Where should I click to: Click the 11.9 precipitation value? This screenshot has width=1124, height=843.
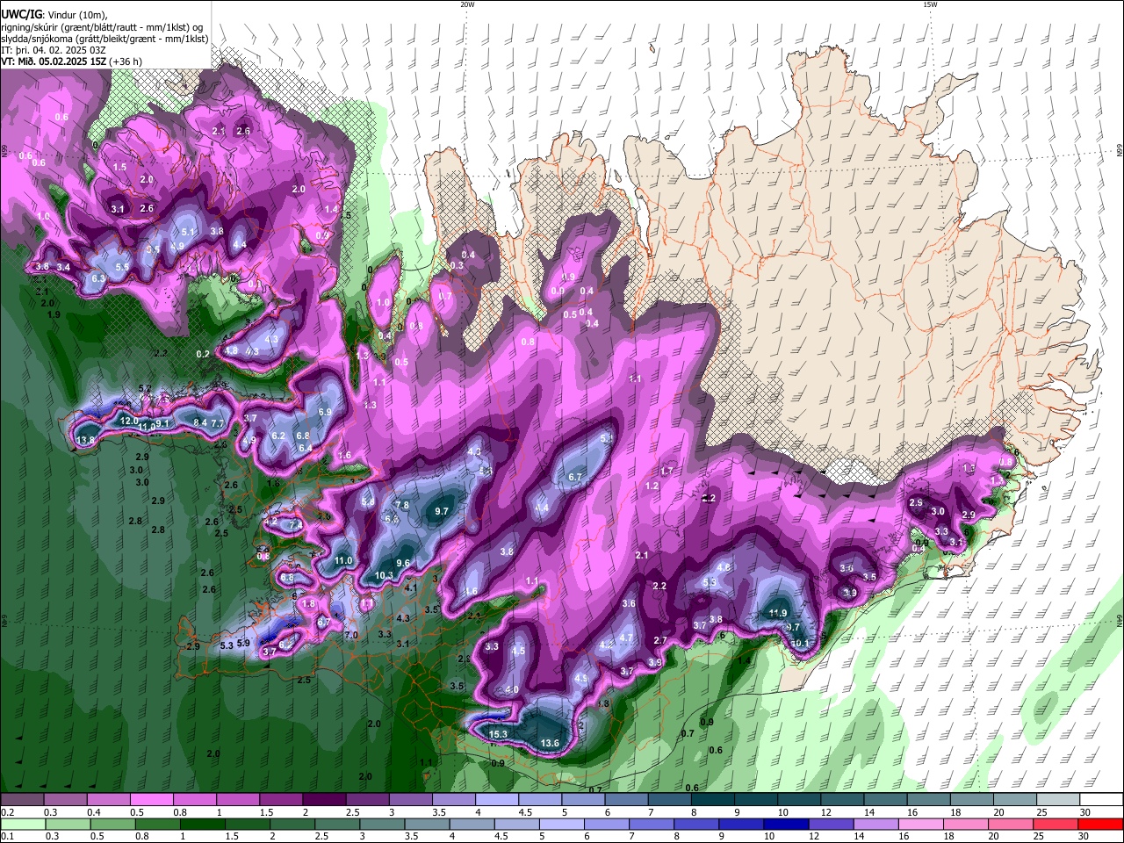[778, 614]
